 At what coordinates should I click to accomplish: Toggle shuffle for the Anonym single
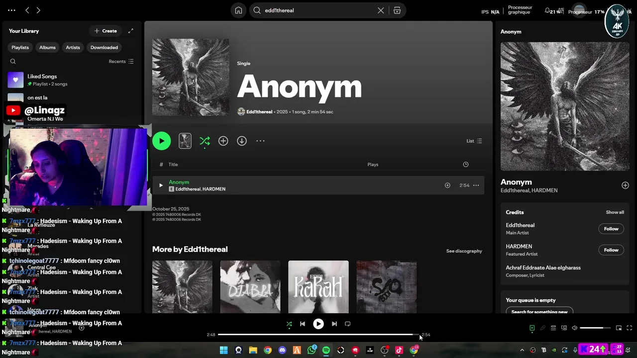click(x=205, y=141)
